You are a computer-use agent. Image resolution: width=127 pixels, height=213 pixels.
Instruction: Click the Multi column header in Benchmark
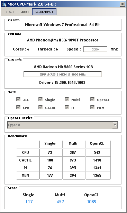click(73, 143)
